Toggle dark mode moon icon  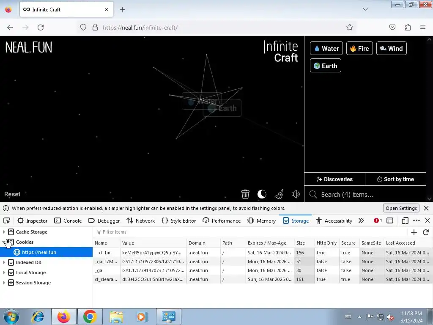[262, 194]
